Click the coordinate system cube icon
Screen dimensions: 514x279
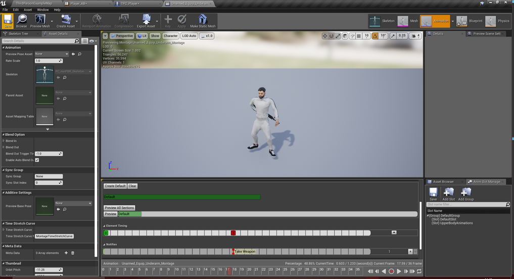coord(345,36)
